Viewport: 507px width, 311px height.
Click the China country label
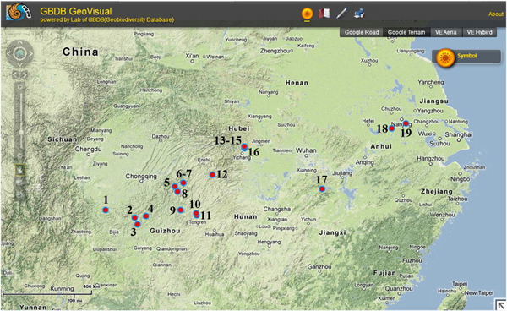point(80,52)
